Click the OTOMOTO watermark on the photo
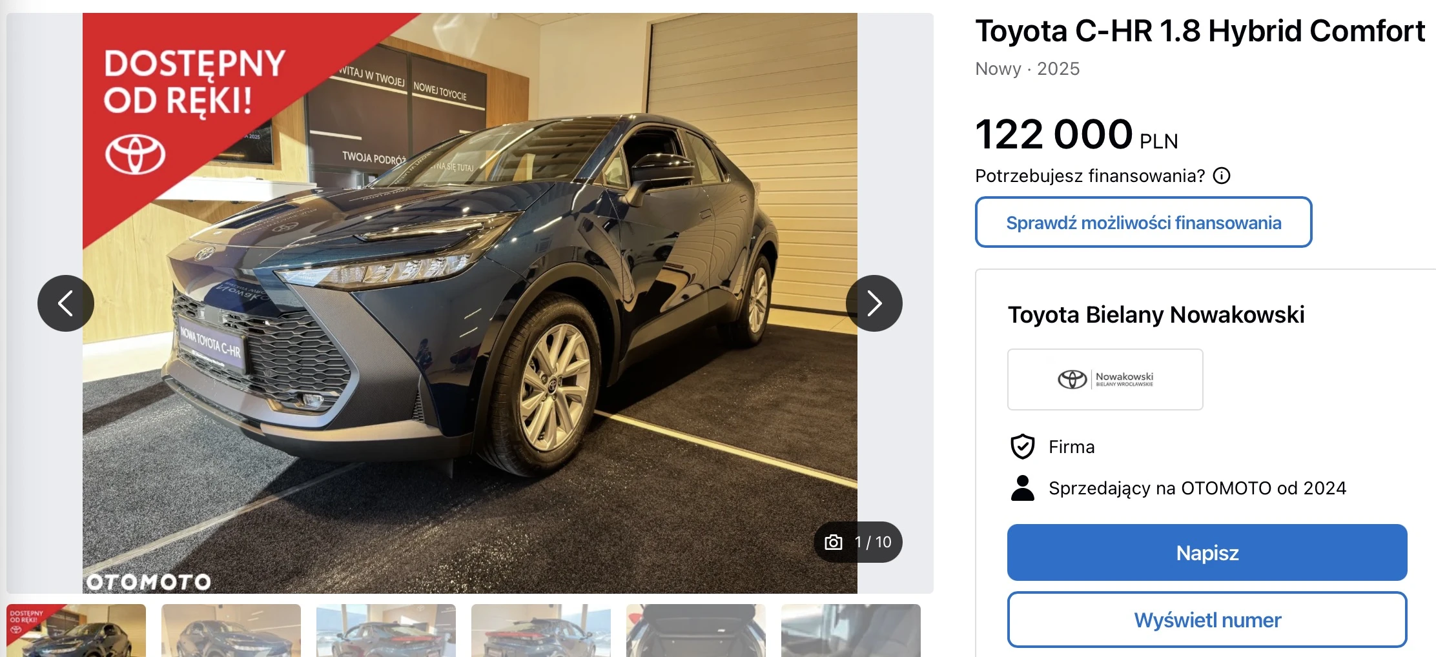The width and height of the screenshot is (1436, 657). coord(149,582)
